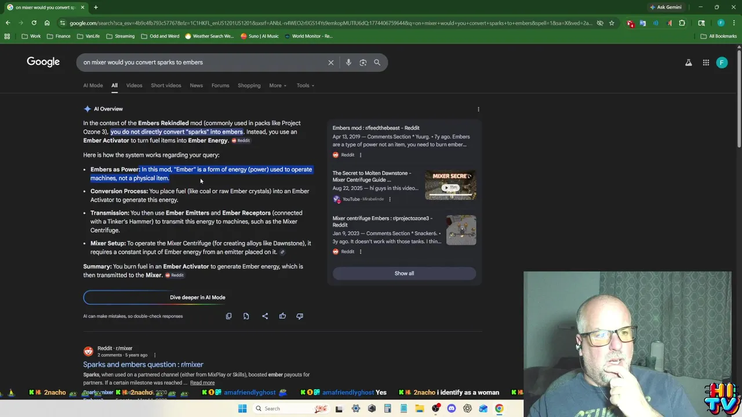742x417 pixels.
Task: Switch to Shopping results tab
Action: click(x=249, y=86)
